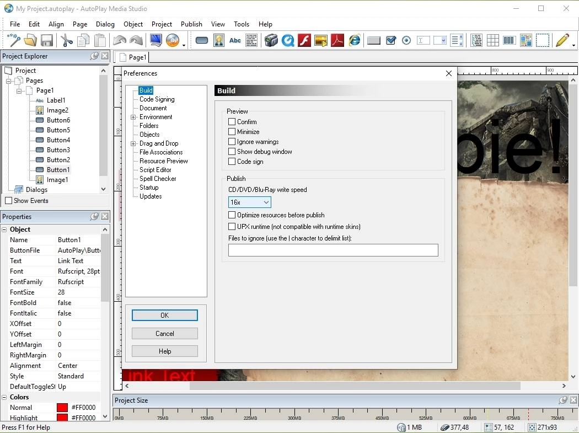
Task: Enable Optimize resources before publish
Action: click(232, 215)
